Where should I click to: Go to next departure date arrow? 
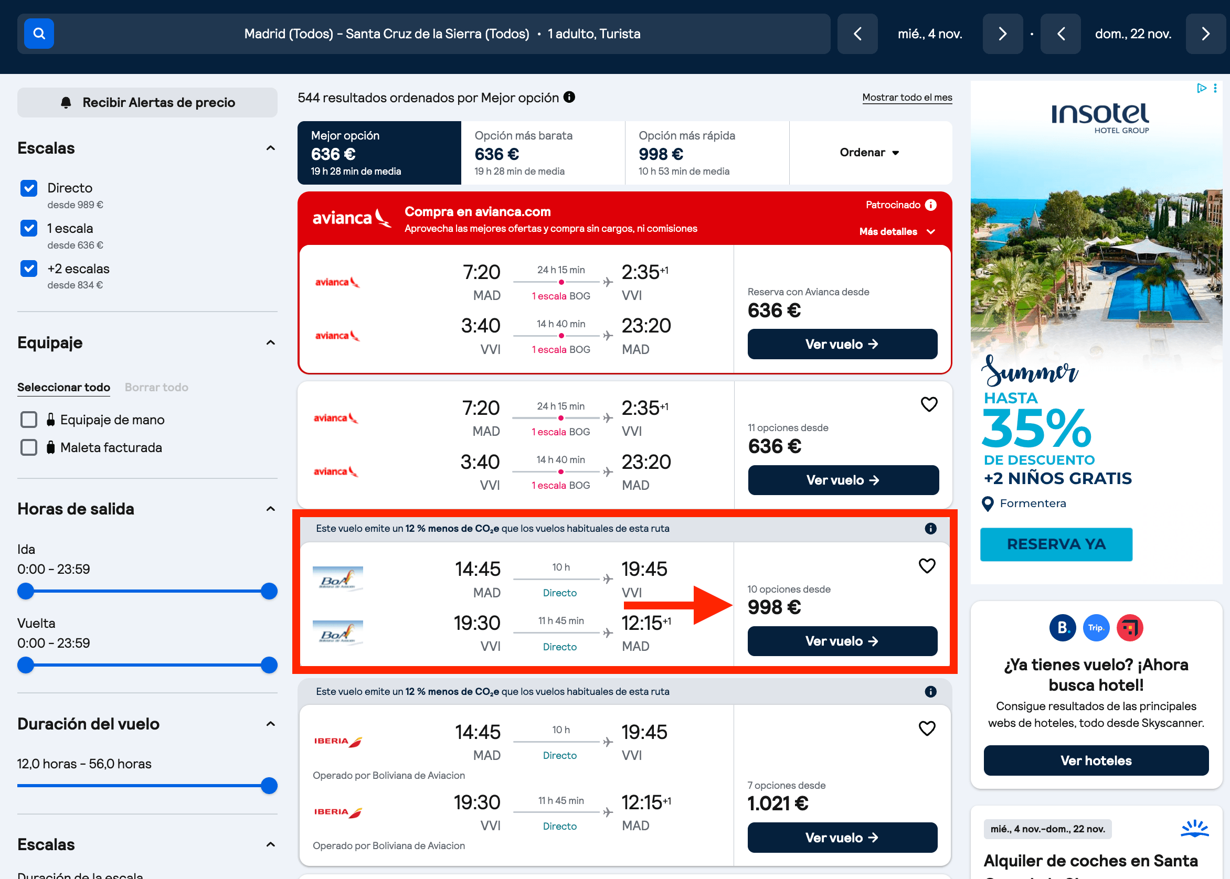pyautogui.click(x=1002, y=34)
